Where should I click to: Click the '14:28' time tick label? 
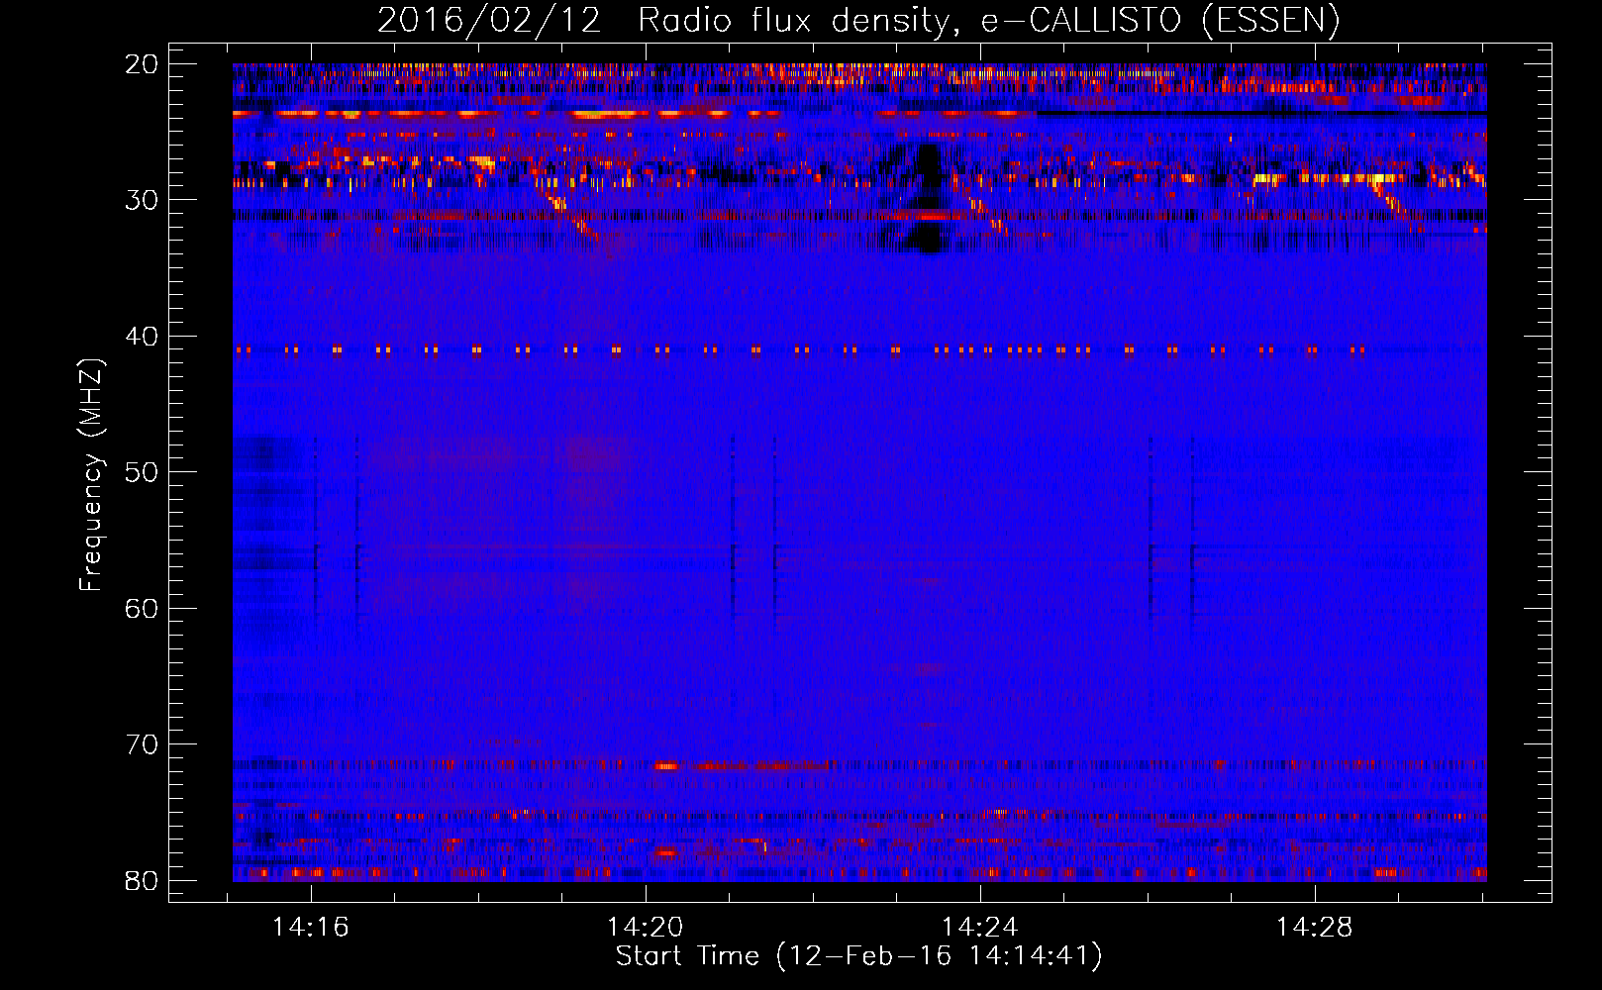click(1315, 928)
